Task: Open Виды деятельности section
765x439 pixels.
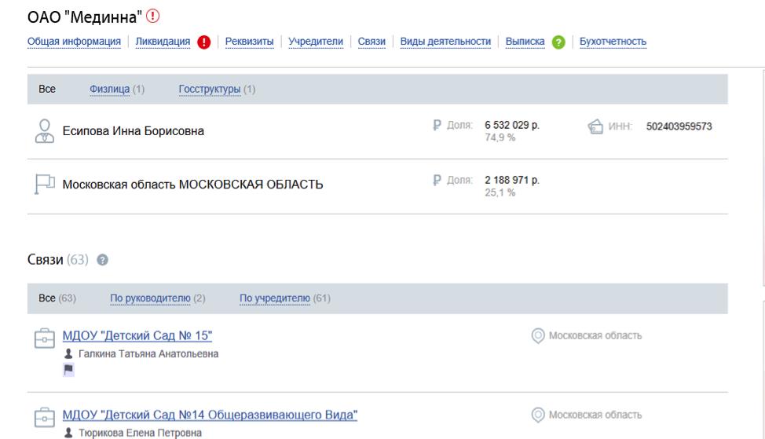Action: [445, 42]
